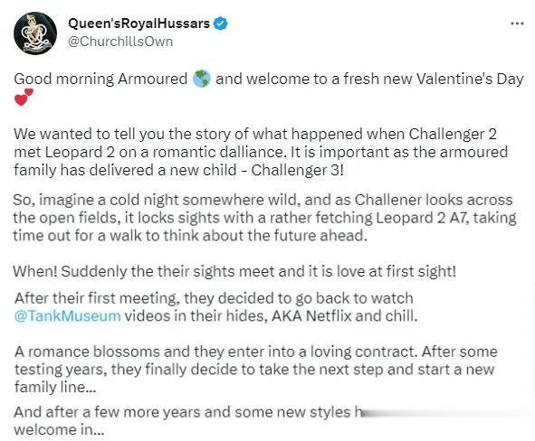Click the 'When! Suddenly the their sights' line

(234, 271)
